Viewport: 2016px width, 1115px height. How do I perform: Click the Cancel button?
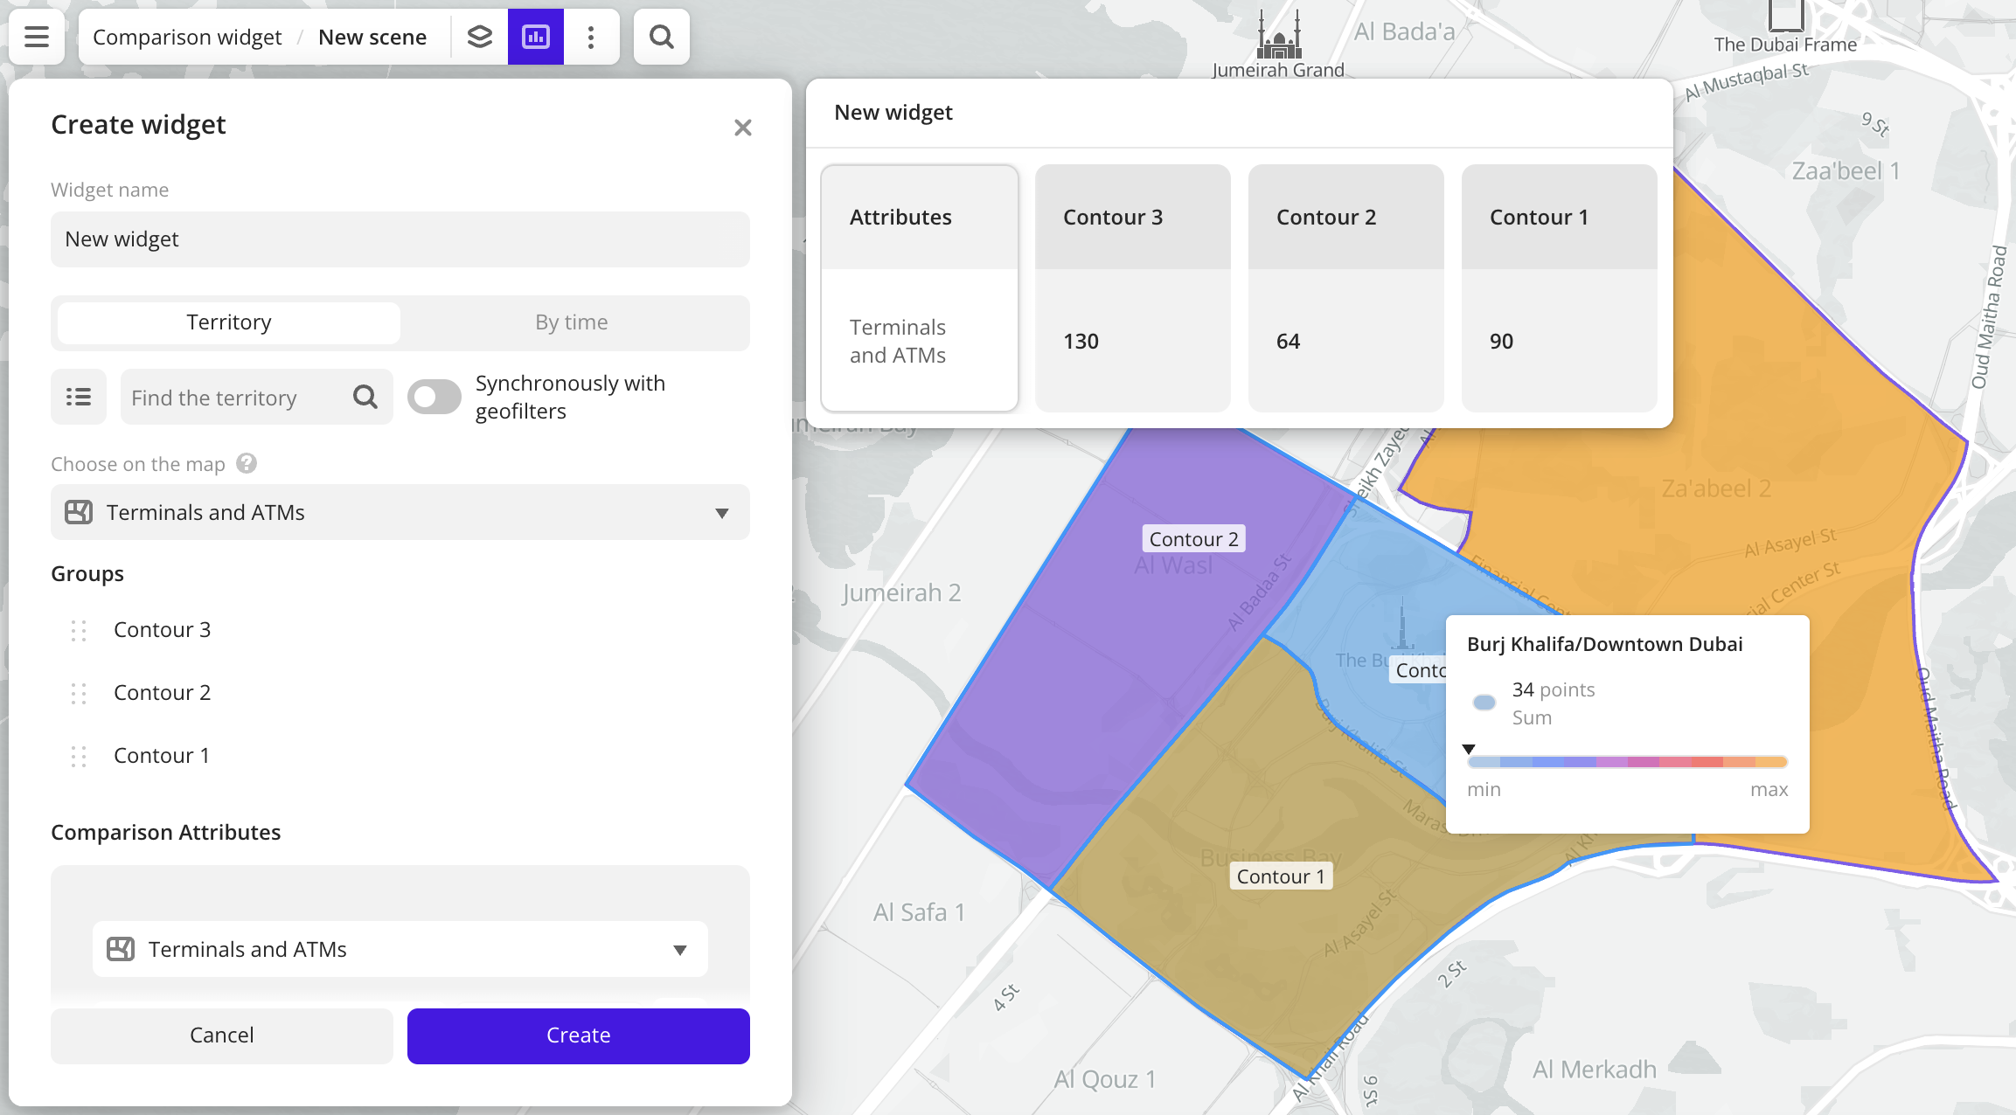[221, 1035]
